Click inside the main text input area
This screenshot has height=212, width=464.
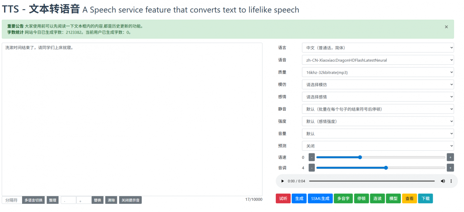132,119
